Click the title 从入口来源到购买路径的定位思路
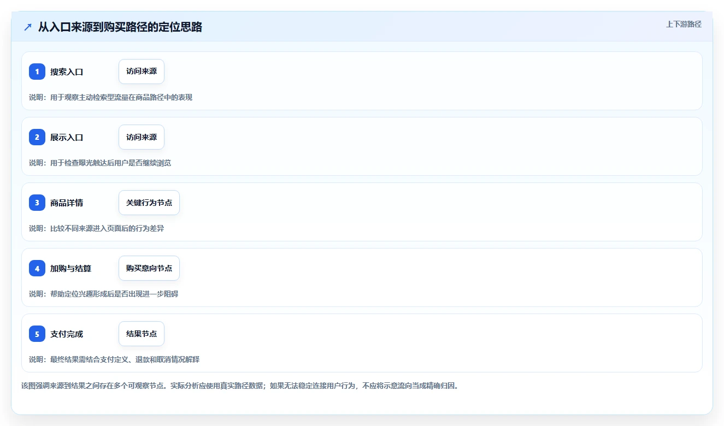This screenshot has width=724, height=426. coord(120,27)
